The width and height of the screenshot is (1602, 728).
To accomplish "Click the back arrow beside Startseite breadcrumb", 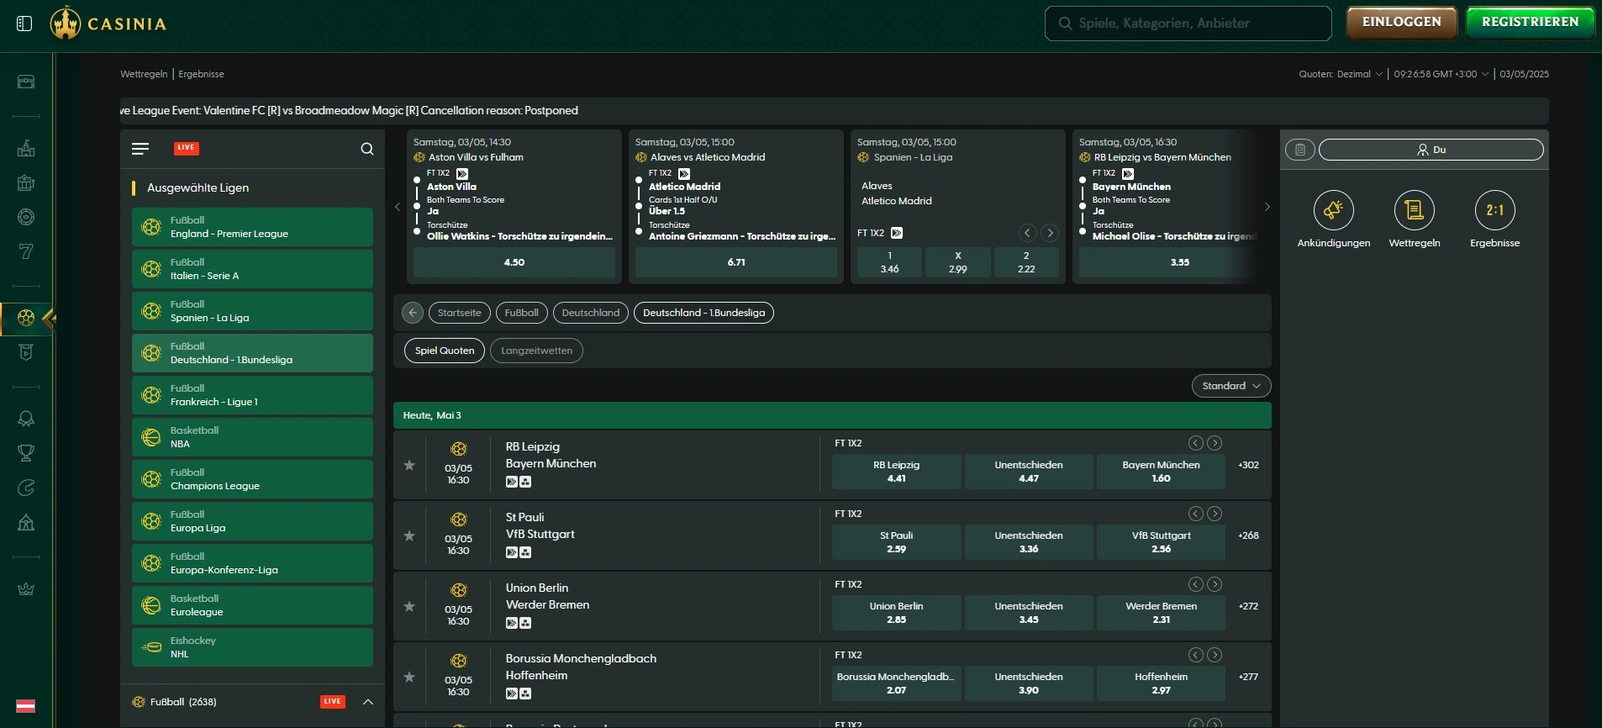I will (x=412, y=313).
